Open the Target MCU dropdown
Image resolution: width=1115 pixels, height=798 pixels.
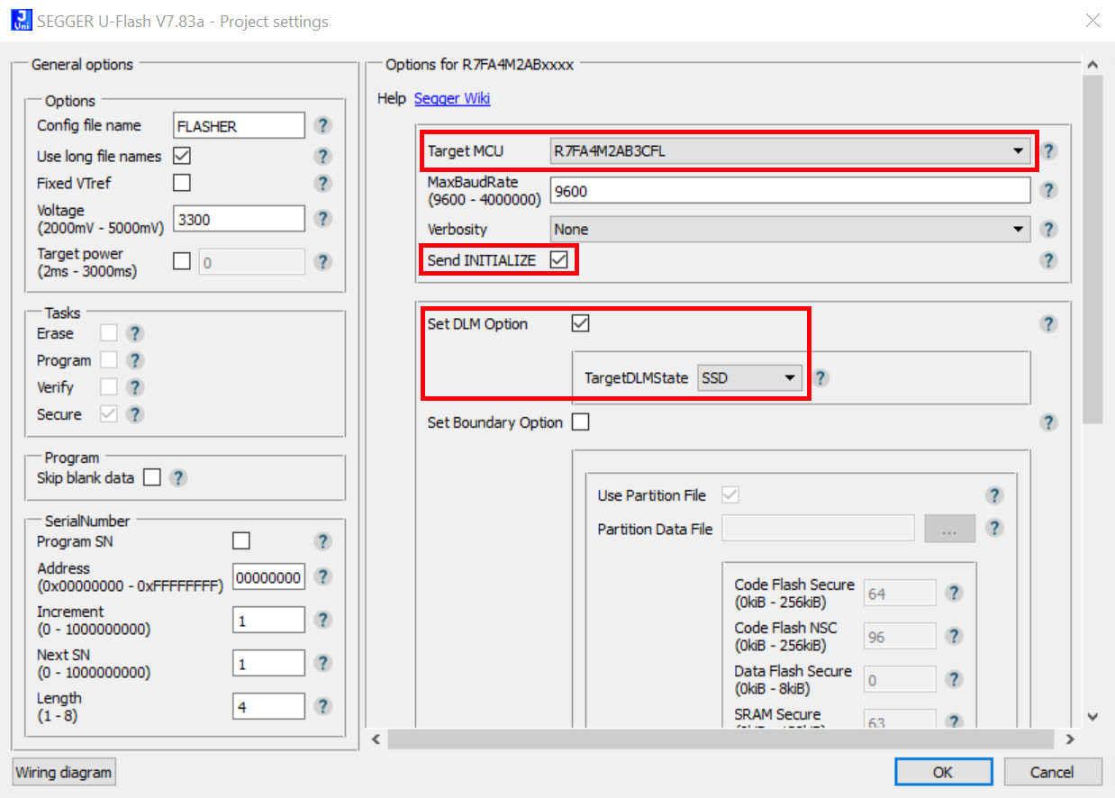click(790, 151)
